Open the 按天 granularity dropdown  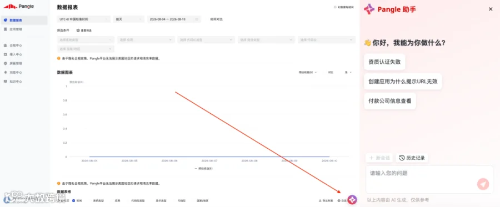pyautogui.click(x=129, y=19)
